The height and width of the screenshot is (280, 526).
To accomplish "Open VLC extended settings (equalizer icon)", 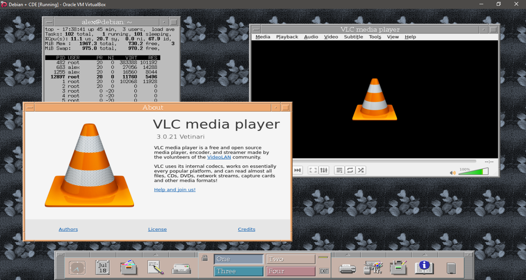I will pos(324,170).
